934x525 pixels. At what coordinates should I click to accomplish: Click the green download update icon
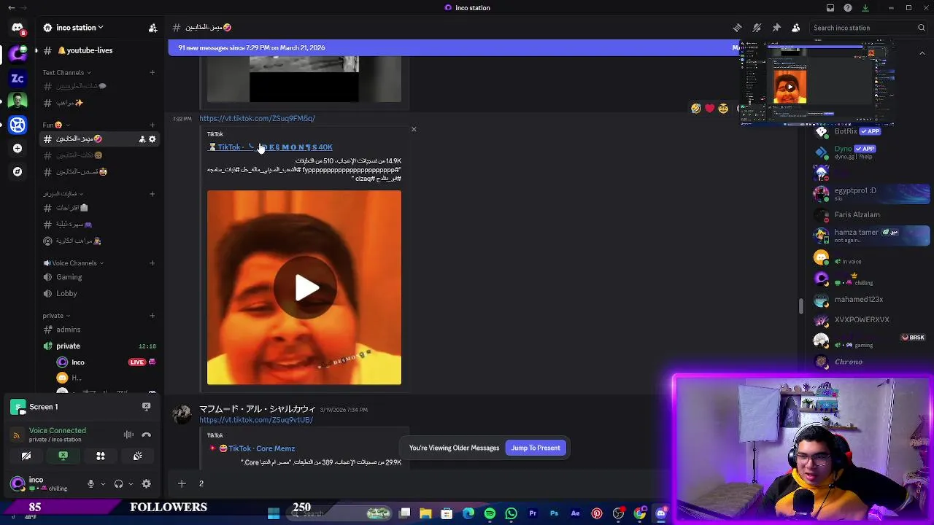point(865,8)
